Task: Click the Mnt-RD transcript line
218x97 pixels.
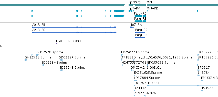Action: point(182,11)
